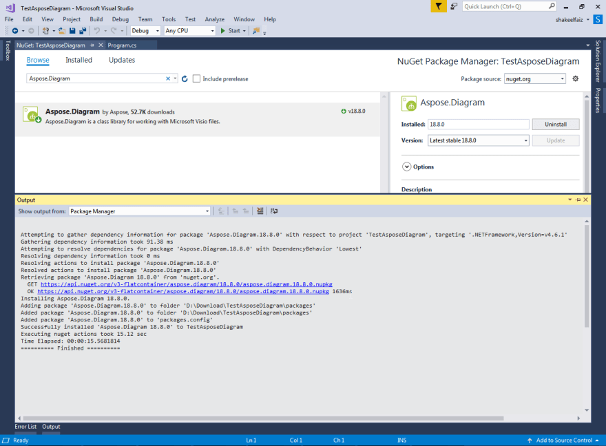Open Show output from dropdown

207,211
